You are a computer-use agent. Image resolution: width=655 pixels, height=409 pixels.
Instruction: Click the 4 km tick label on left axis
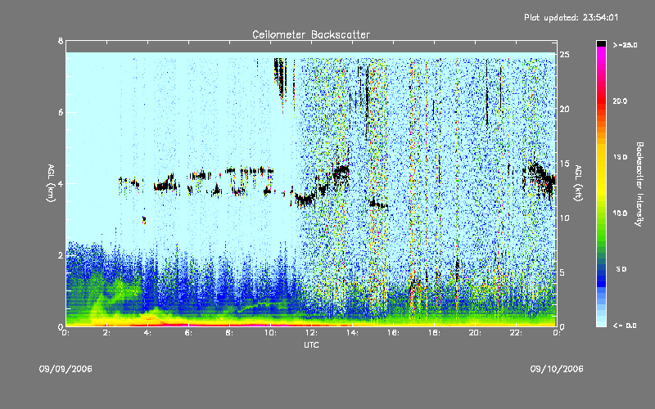[61, 183]
